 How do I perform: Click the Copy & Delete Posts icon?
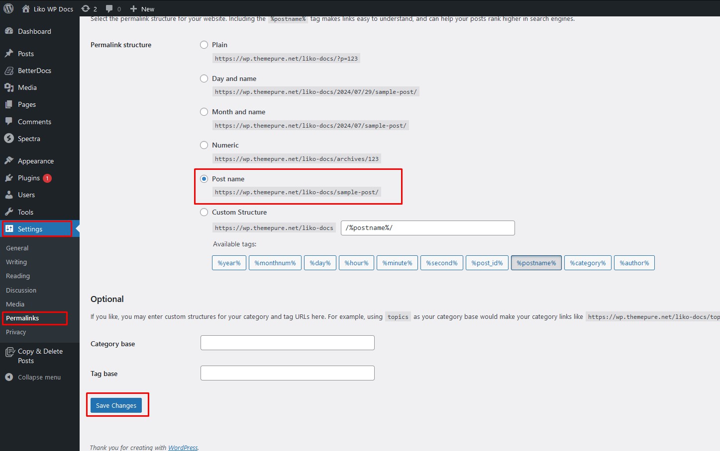click(x=9, y=352)
